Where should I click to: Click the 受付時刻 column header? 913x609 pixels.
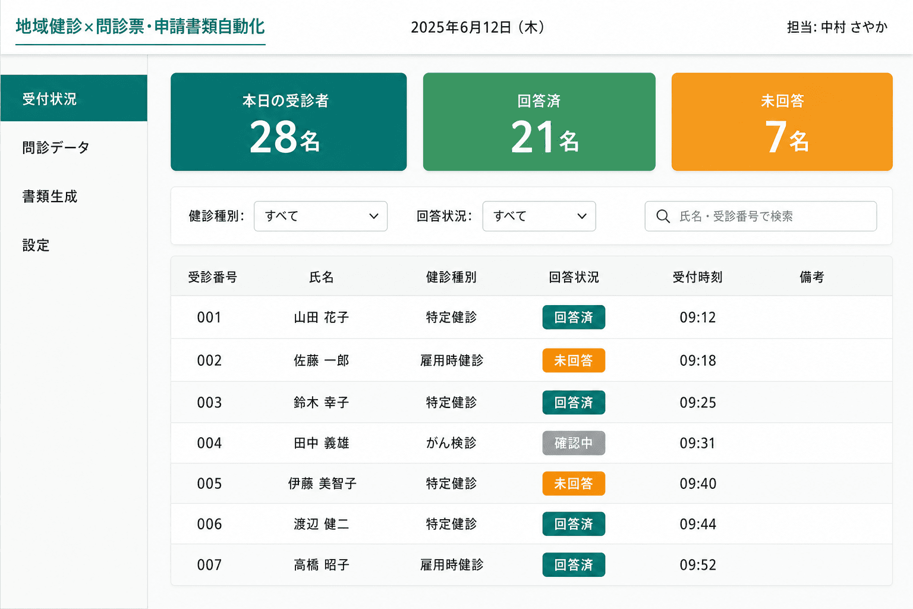(x=698, y=277)
